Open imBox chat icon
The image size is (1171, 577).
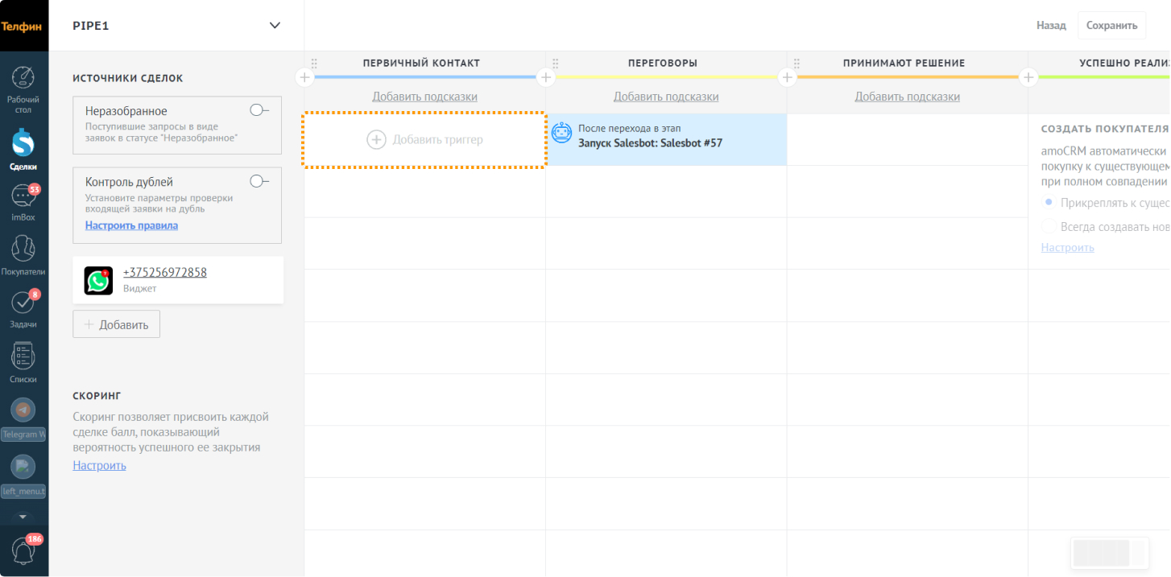23,196
